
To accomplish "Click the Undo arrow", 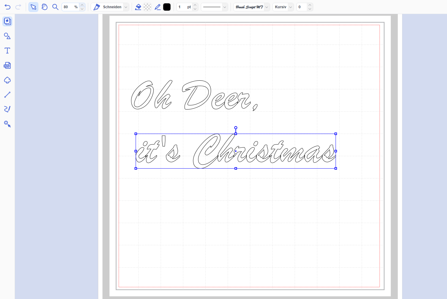I will pyautogui.click(x=8, y=7).
